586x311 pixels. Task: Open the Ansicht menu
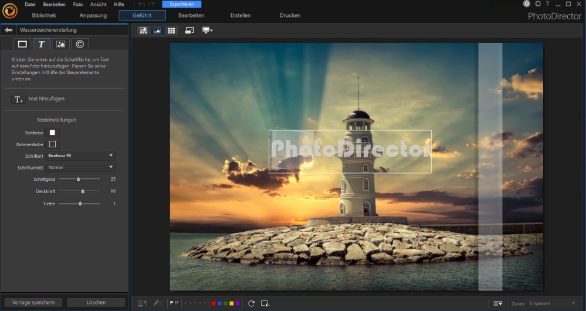98,4
